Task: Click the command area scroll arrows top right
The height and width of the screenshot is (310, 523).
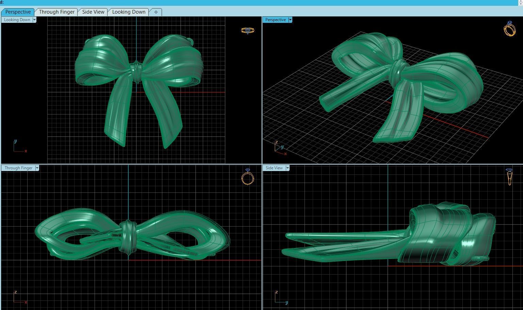Action: click(520, 2)
